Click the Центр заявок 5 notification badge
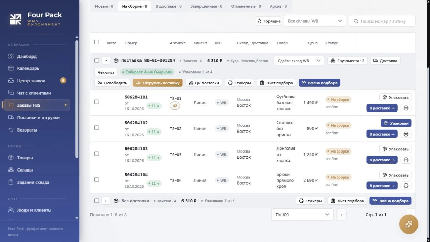Image resolution: width=430 pixels, height=242 pixels. [x=63, y=81]
